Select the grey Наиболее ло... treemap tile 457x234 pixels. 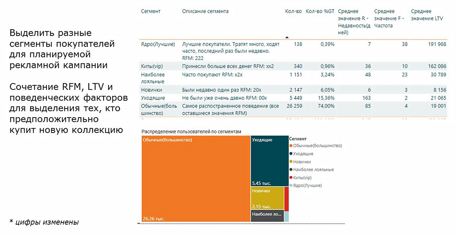(267, 216)
